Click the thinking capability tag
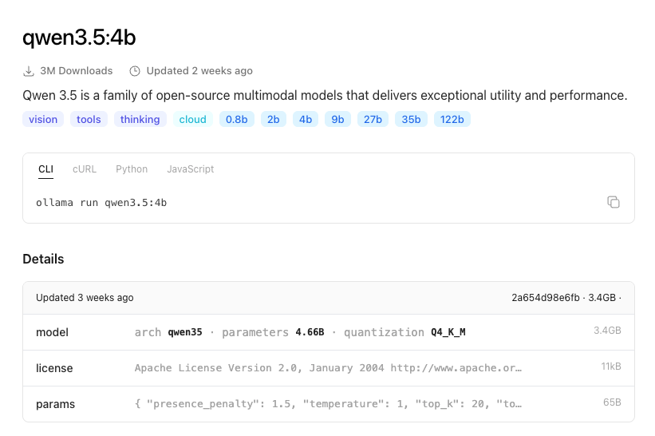 point(140,120)
